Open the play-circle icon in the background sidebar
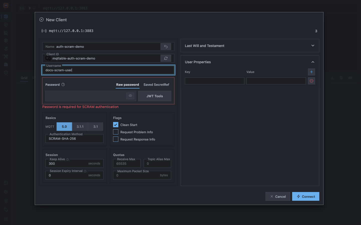 [x=6, y=24]
